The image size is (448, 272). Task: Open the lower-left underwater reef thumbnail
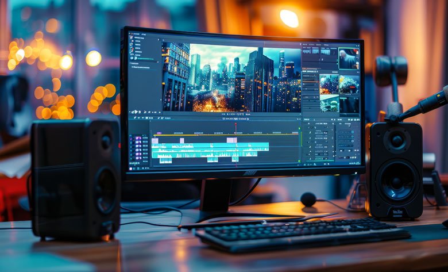329,103
